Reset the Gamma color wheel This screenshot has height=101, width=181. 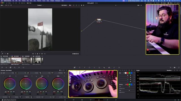pos(32,76)
